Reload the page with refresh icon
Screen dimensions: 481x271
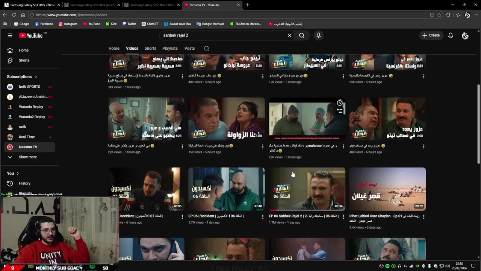pyautogui.click(x=14, y=15)
